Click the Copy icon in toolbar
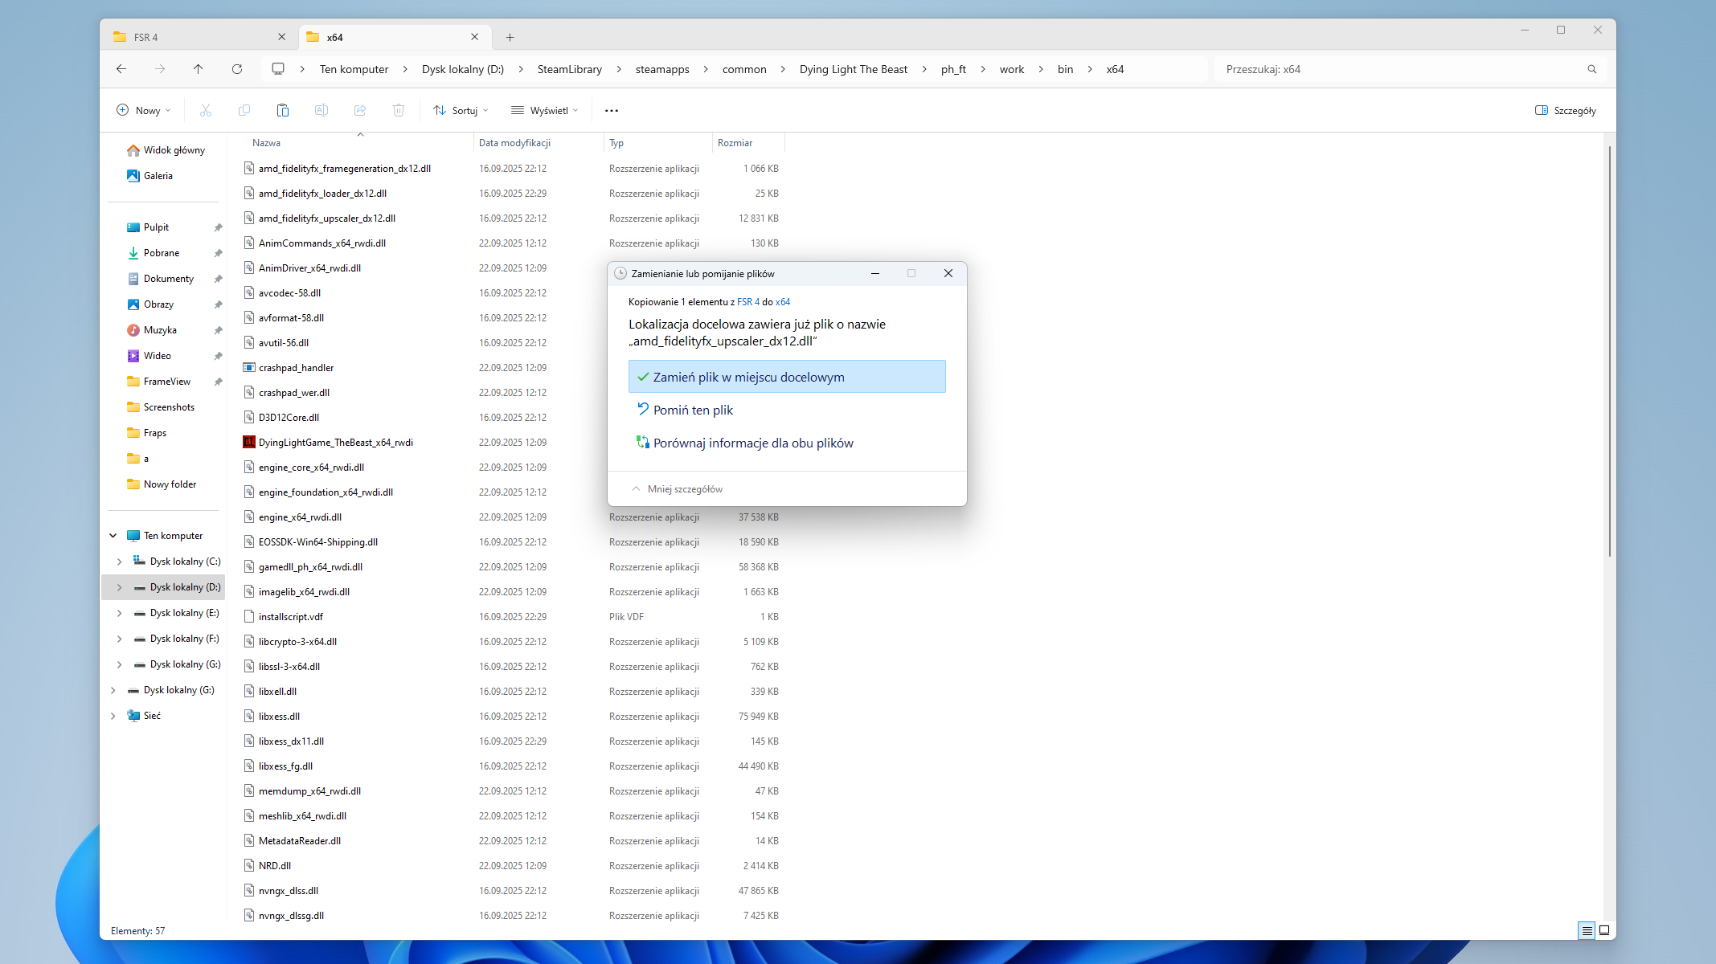 (244, 110)
